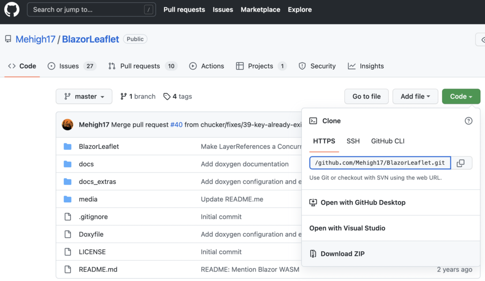The image size is (485, 281).
Task: Click the folder icon for docs_extras
Action: [x=68, y=181]
